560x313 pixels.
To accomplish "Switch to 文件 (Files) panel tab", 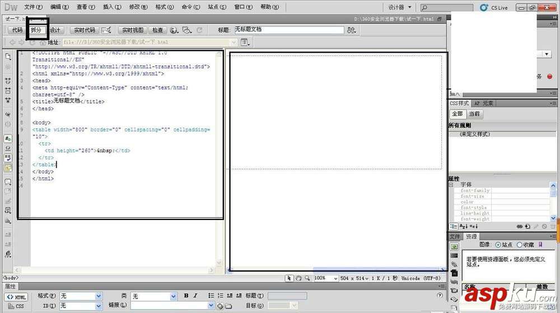I will coord(455,237).
